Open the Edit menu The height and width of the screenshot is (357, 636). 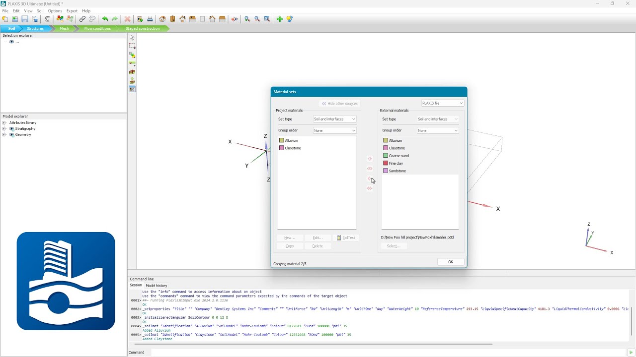16,11
